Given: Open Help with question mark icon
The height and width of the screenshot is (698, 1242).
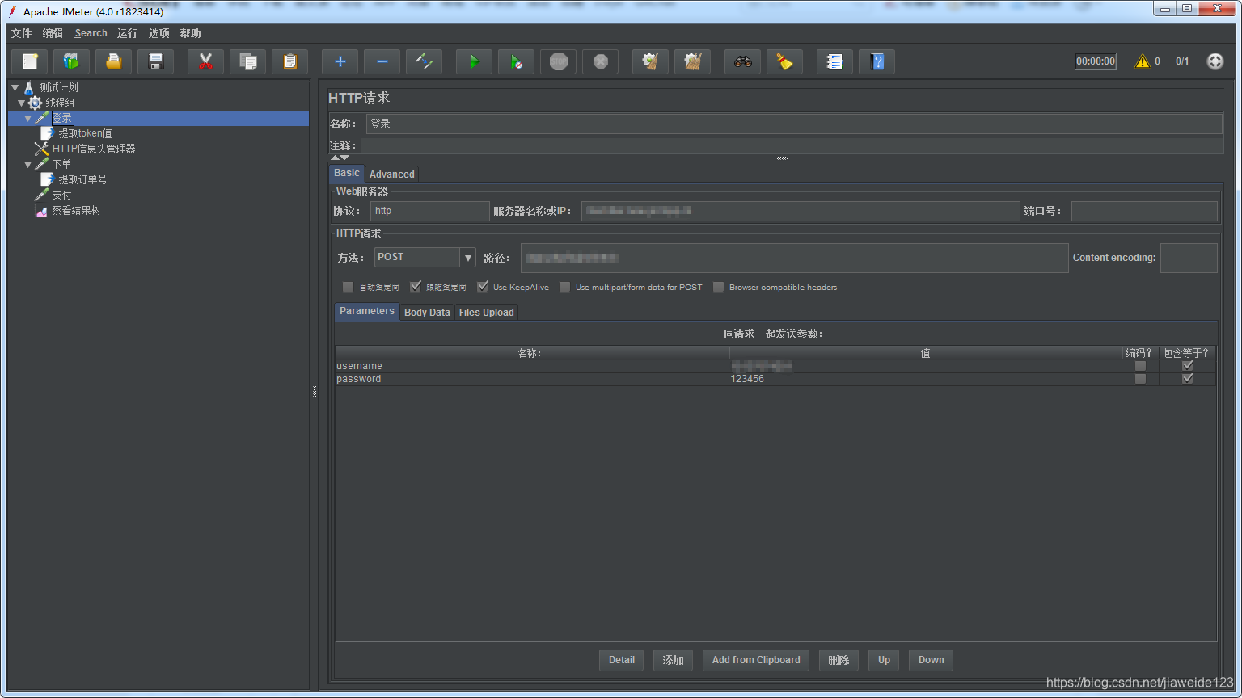Looking at the screenshot, I should pos(877,61).
